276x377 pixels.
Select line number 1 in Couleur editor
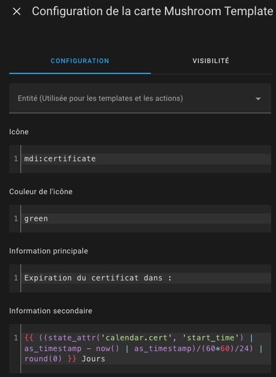click(x=16, y=218)
